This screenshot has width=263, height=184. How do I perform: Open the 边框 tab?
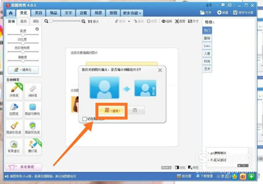83,13
